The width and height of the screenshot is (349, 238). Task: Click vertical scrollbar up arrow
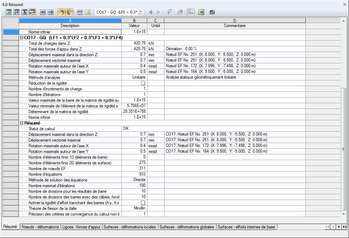pyautogui.click(x=344, y=21)
